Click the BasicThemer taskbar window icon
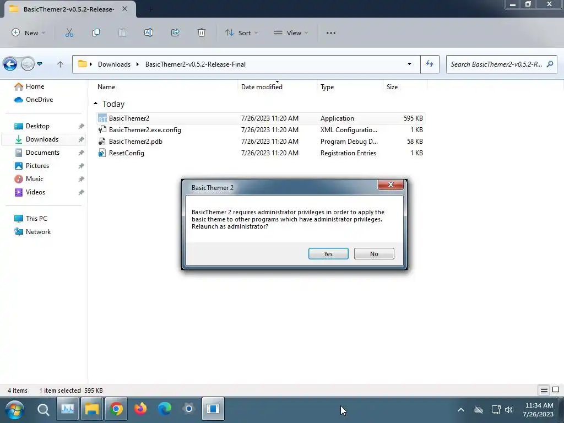The width and height of the screenshot is (564, 423). (213, 409)
